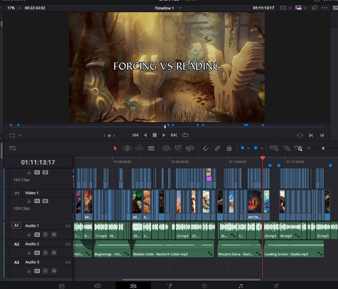The height and width of the screenshot is (289, 338).
Task: Stop playback in the viewer
Action: point(154,135)
